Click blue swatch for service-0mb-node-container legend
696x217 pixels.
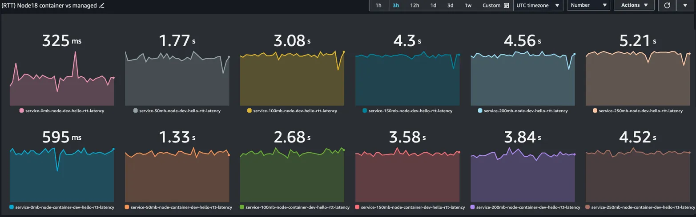click(x=12, y=207)
